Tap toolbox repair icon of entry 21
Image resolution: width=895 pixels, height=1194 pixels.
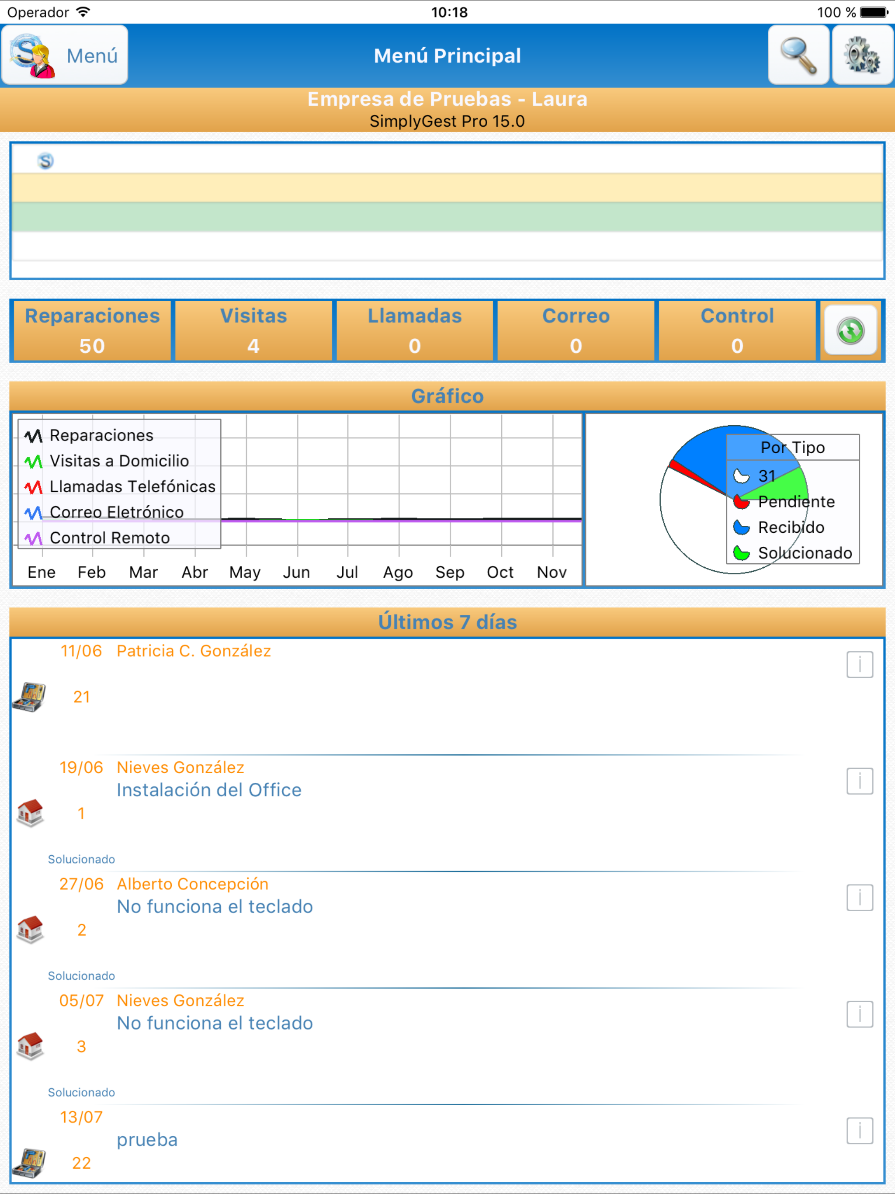[x=29, y=697]
